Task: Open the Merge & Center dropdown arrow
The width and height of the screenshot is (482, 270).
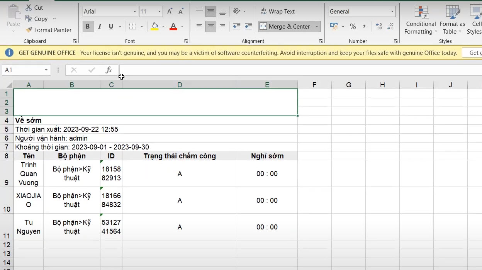Action: (317, 26)
